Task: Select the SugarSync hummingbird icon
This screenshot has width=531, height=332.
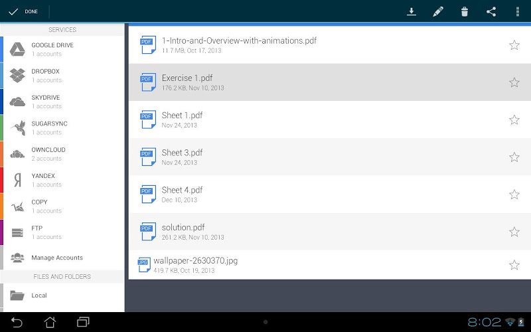Action: (18, 127)
